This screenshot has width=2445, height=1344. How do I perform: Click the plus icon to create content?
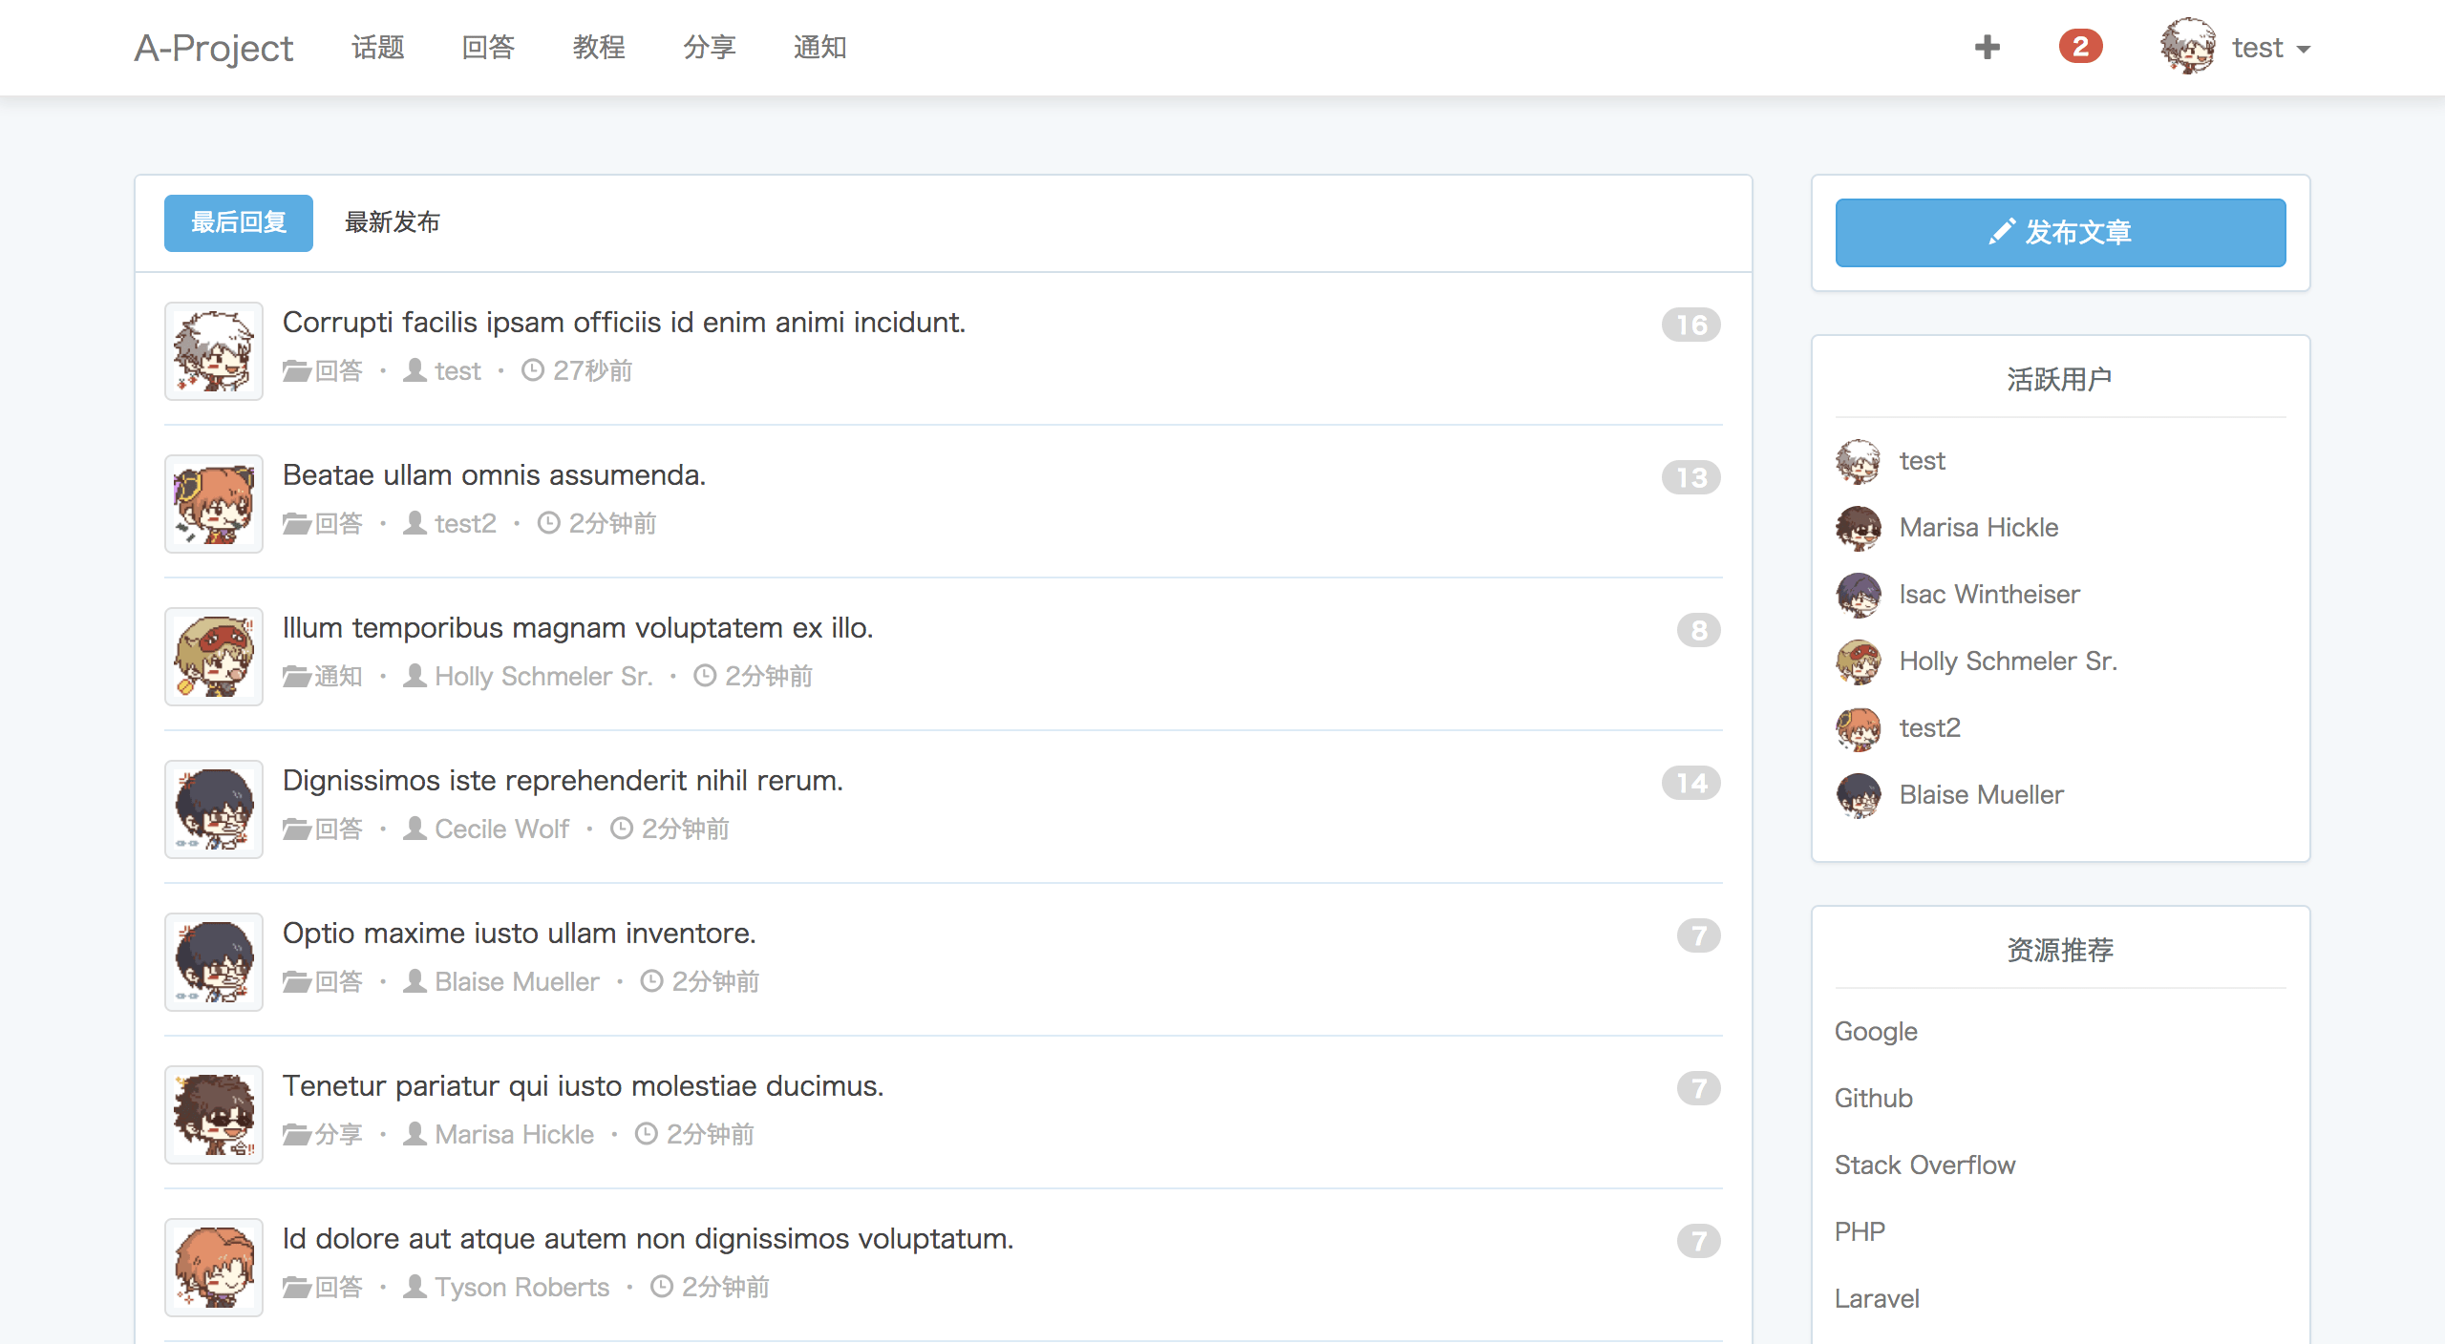[x=1988, y=46]
